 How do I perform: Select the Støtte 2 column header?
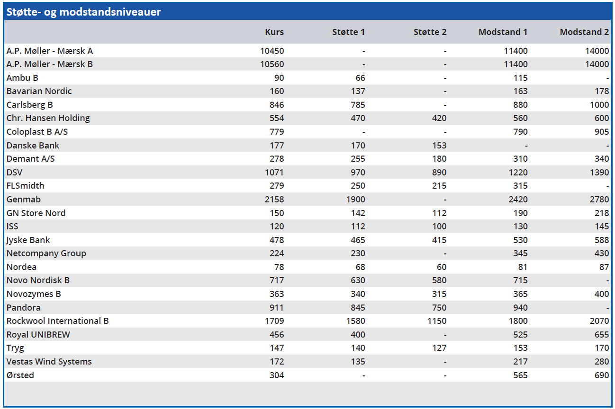coord(430,32)
